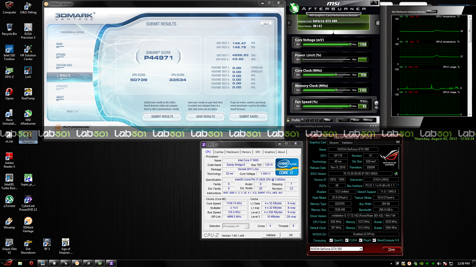This screenshot has width=476, height=267.
Task: Click NVIDIA tray icon in system tray
Action: [x=421, y=263]
